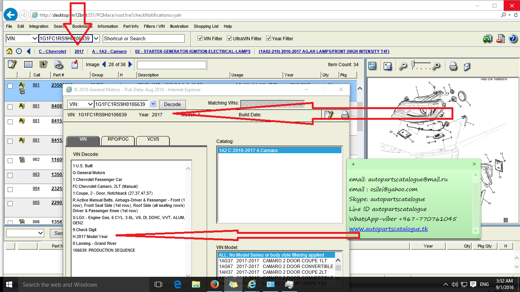The width and height of the screenshot is (520, 292).
Task: Open the notes pencil icon in parts toolbar
Action: (12, 64)
